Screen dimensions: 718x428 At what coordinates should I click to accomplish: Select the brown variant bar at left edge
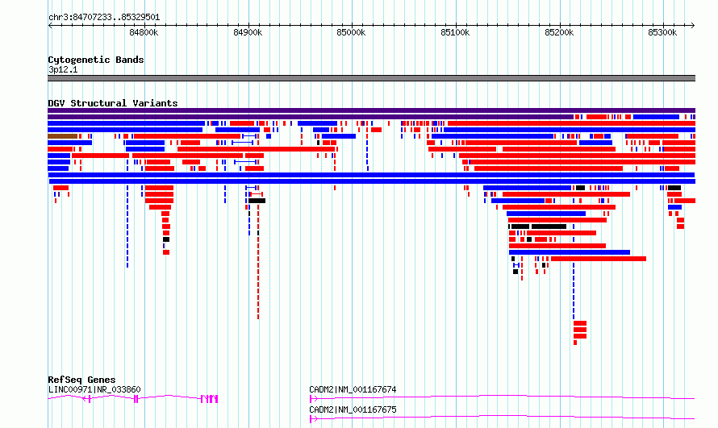tap(62, 136)
